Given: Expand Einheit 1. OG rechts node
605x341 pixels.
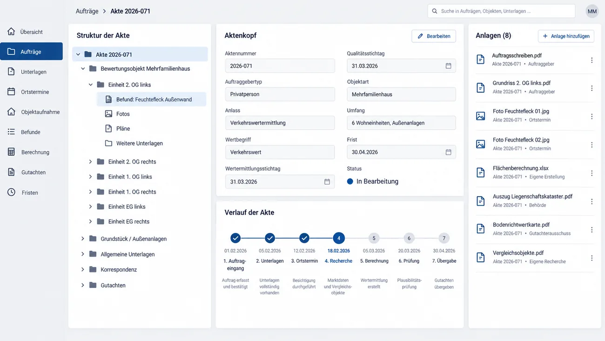Looking at the screenshot, I should click(91, 191).
